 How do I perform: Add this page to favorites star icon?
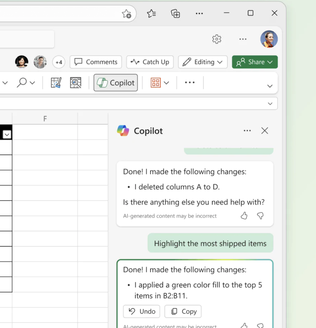pyautogui.click(x=127, y=14)
